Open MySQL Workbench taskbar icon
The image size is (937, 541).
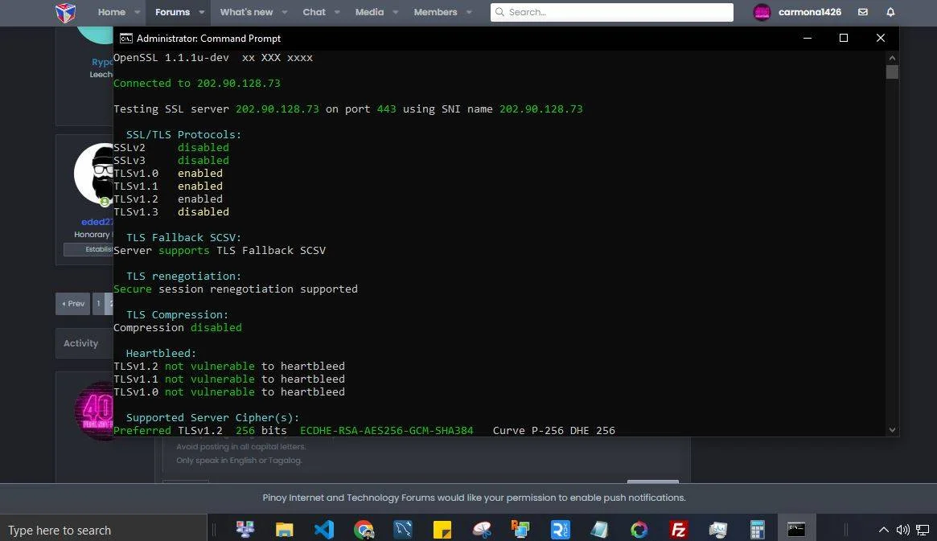(x=403, y=529)
